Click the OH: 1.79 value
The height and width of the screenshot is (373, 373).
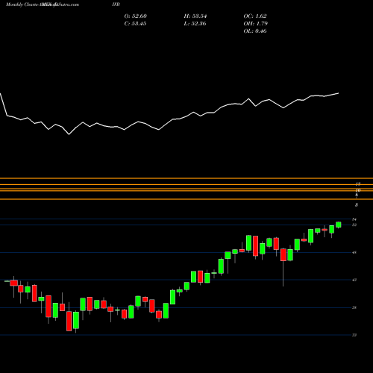pyautogui.click(x=255, y=24)
